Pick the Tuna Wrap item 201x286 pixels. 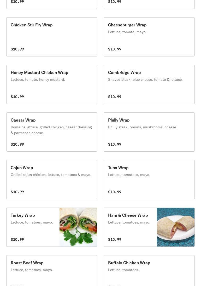click(149, 180)
